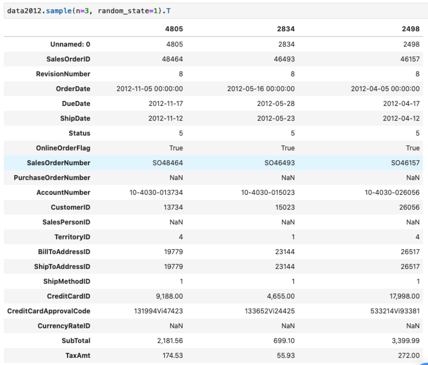Click SubTotal value 699.10

click(x=284, y=341)
